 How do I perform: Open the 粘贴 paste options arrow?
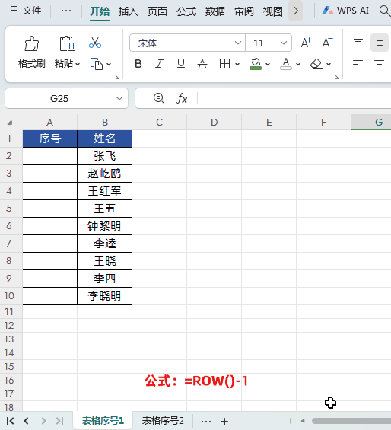[78, 64]
